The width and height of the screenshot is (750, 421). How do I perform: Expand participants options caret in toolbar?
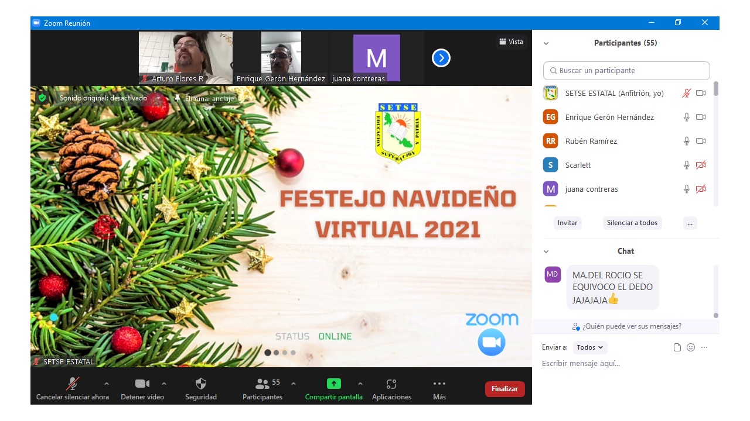(294, 384)
